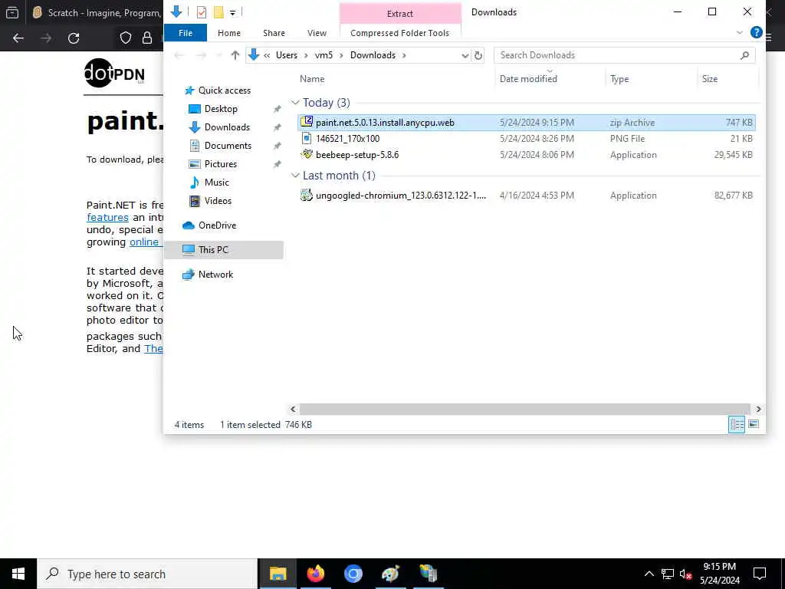Select the ungoogled-chromium installer file

(526, 196)
